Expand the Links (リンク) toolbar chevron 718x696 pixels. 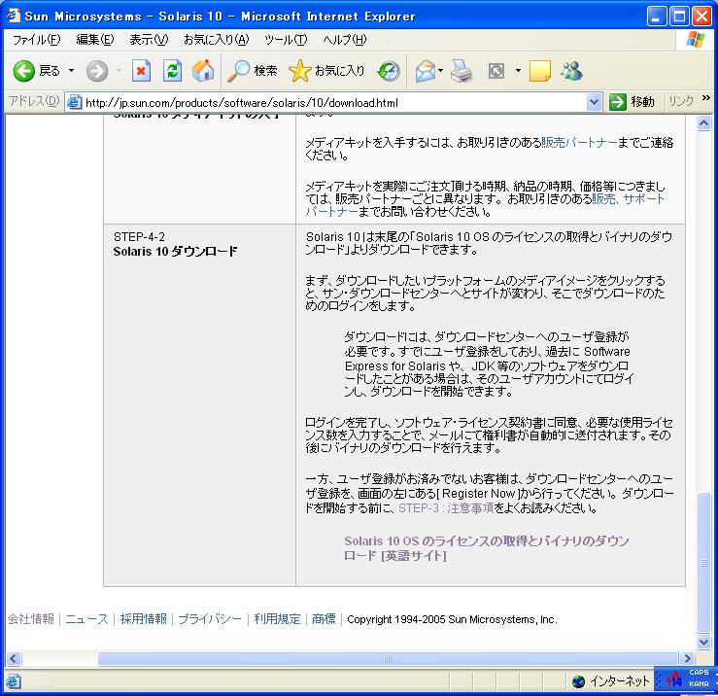706,97
